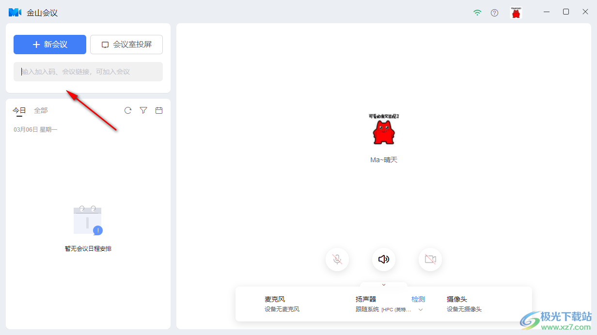Click the large red avatar thumbnail
Screen dimensions: 597x335
[384, 130]
